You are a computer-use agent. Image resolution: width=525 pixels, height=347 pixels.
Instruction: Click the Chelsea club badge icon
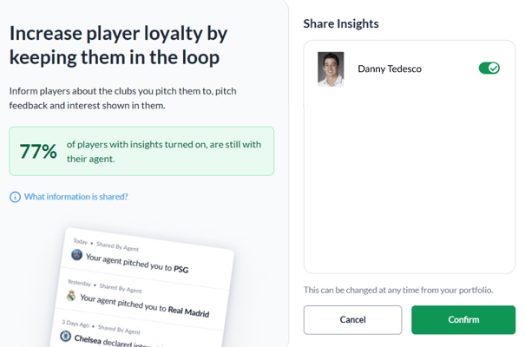pyautogui.click(x=65, y=336)
